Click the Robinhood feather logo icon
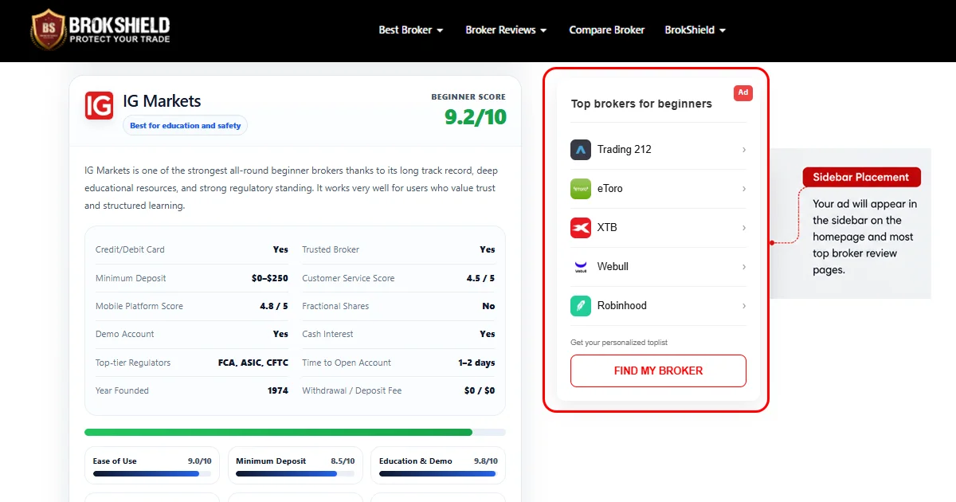 (x=581, y=306)
